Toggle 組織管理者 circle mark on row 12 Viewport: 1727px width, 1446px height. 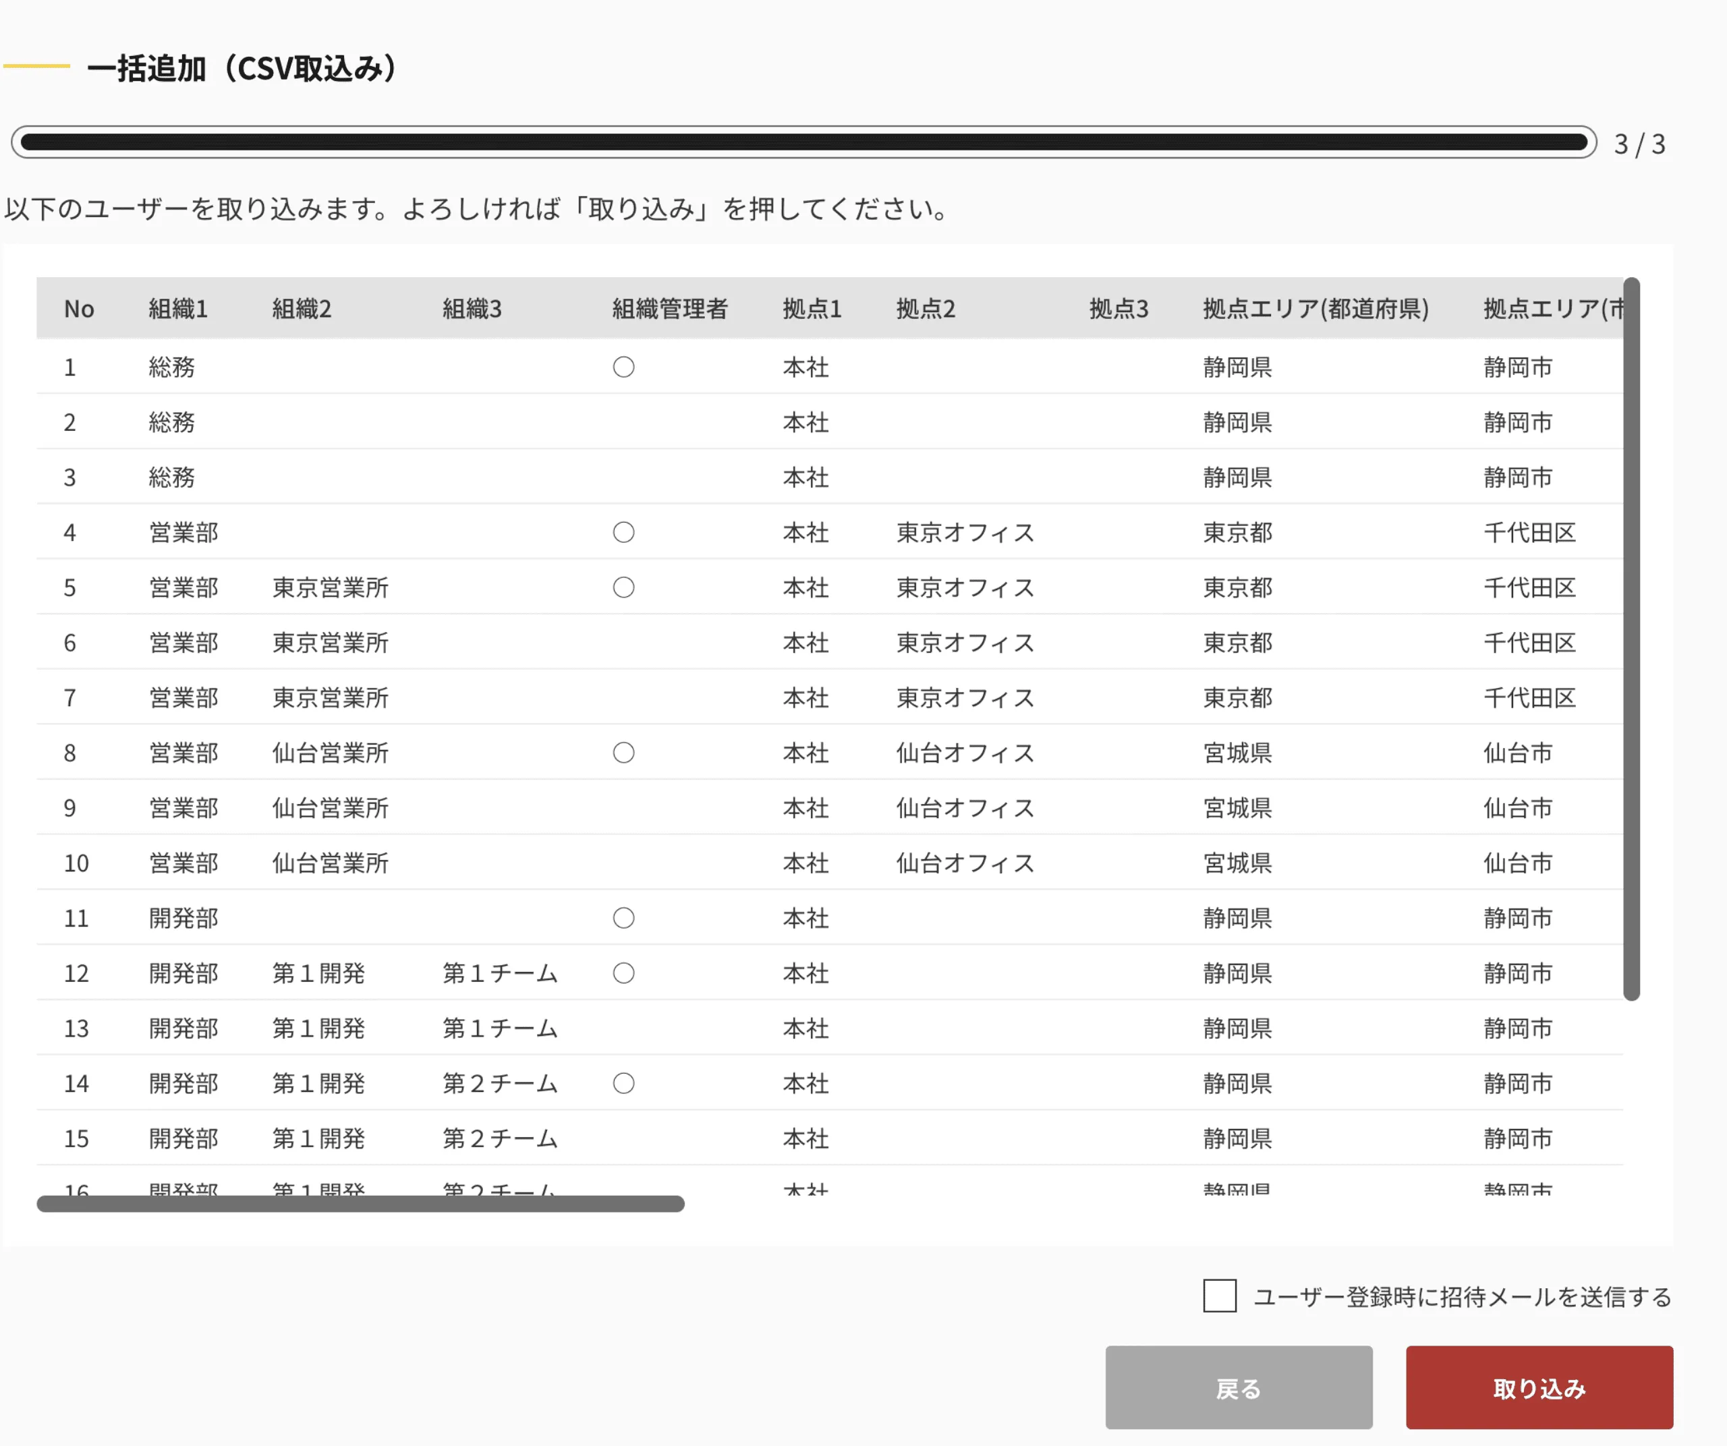pos(623,973)
